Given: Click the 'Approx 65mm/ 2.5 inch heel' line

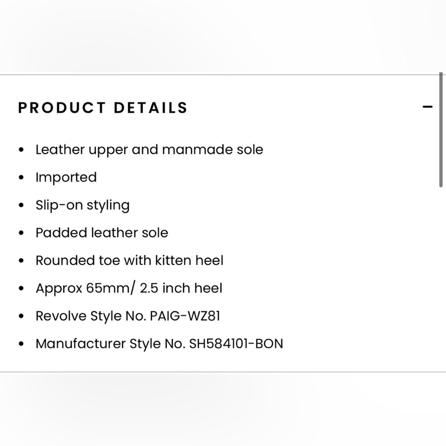Looking at the screenshot, I should [x=129, y=288].
